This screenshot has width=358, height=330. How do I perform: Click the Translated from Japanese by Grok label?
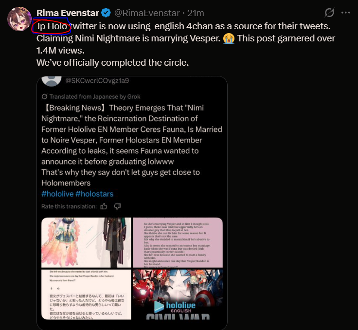(x=95, y=97)
